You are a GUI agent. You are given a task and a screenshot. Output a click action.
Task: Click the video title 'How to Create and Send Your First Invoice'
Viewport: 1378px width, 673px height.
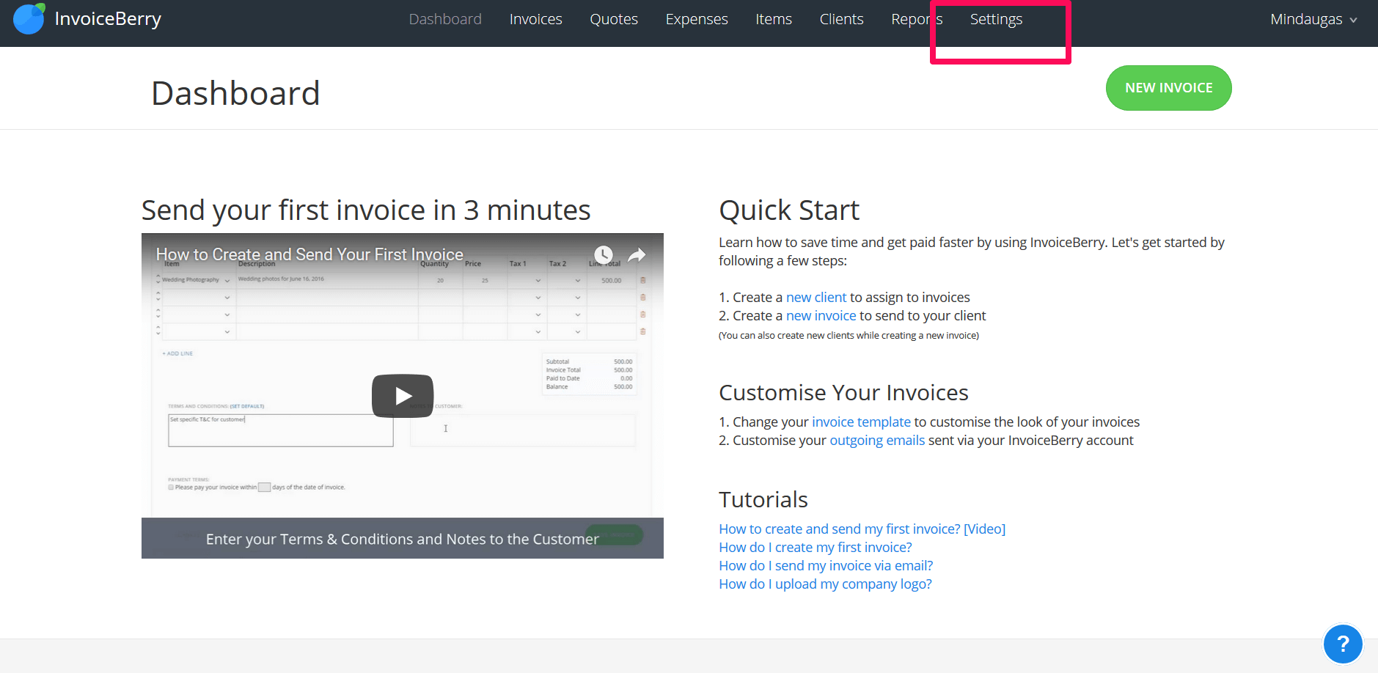coord(309,254)
